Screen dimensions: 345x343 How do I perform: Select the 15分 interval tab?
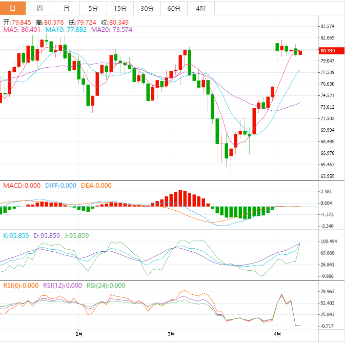click(120, 9)
